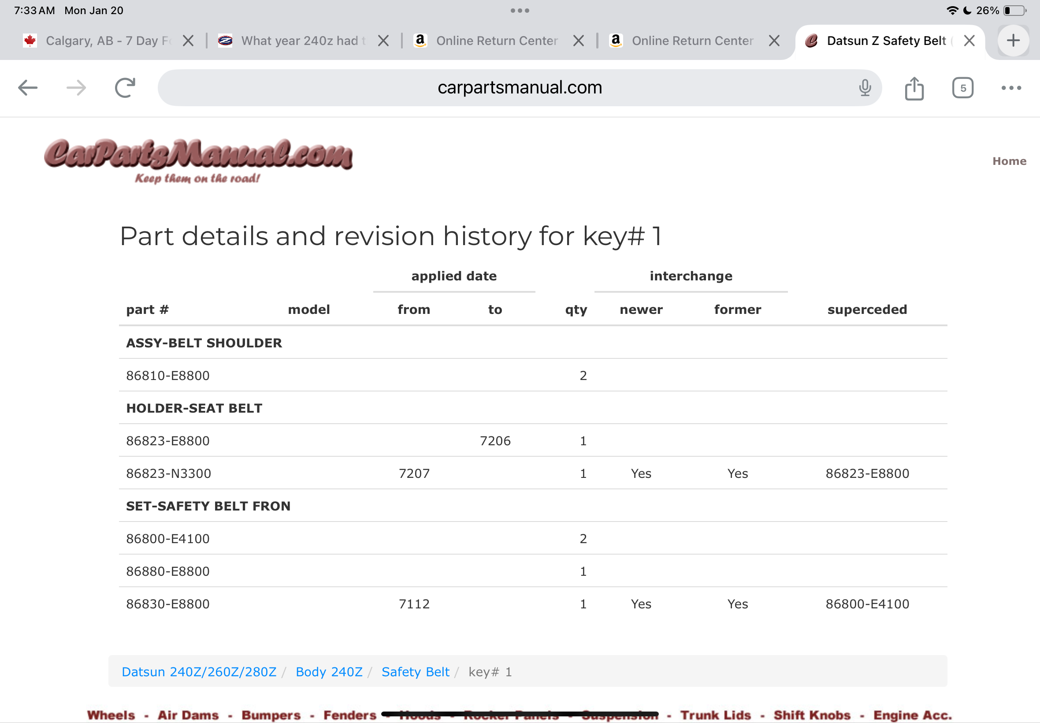Image resolution: width=1040 pixels, height=723 pixels.
Task: Close the first Online Return Center tab
Action: tap(578, 41)
